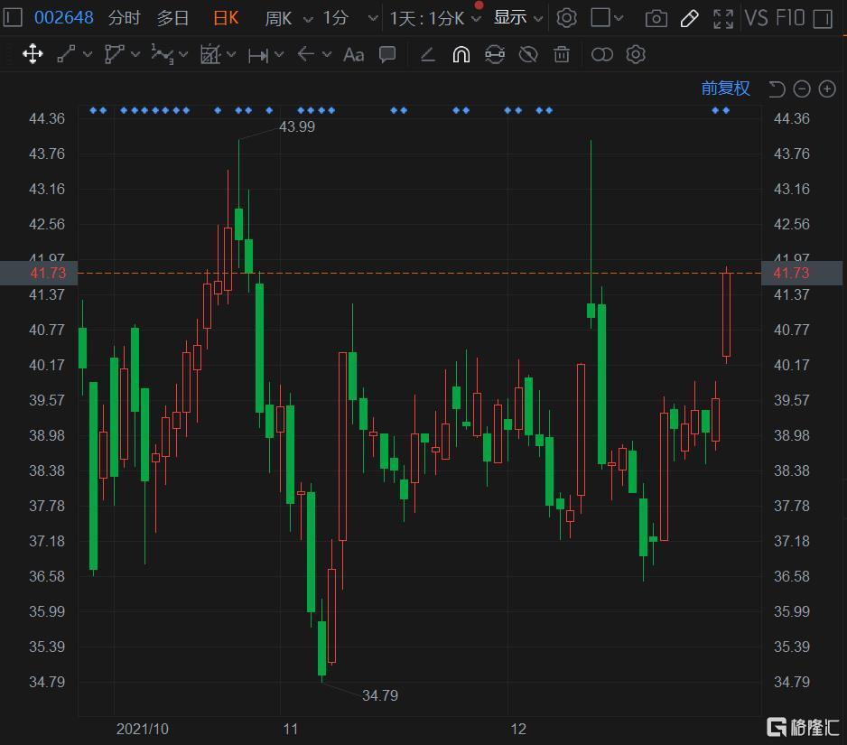Select the range measurement tool
The height and width of the screenshot is (745, 847).
258,55
